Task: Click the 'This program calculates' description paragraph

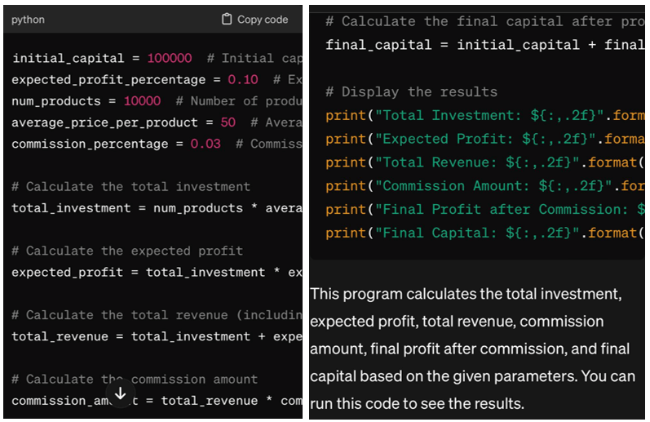Action: click(470, 348)
